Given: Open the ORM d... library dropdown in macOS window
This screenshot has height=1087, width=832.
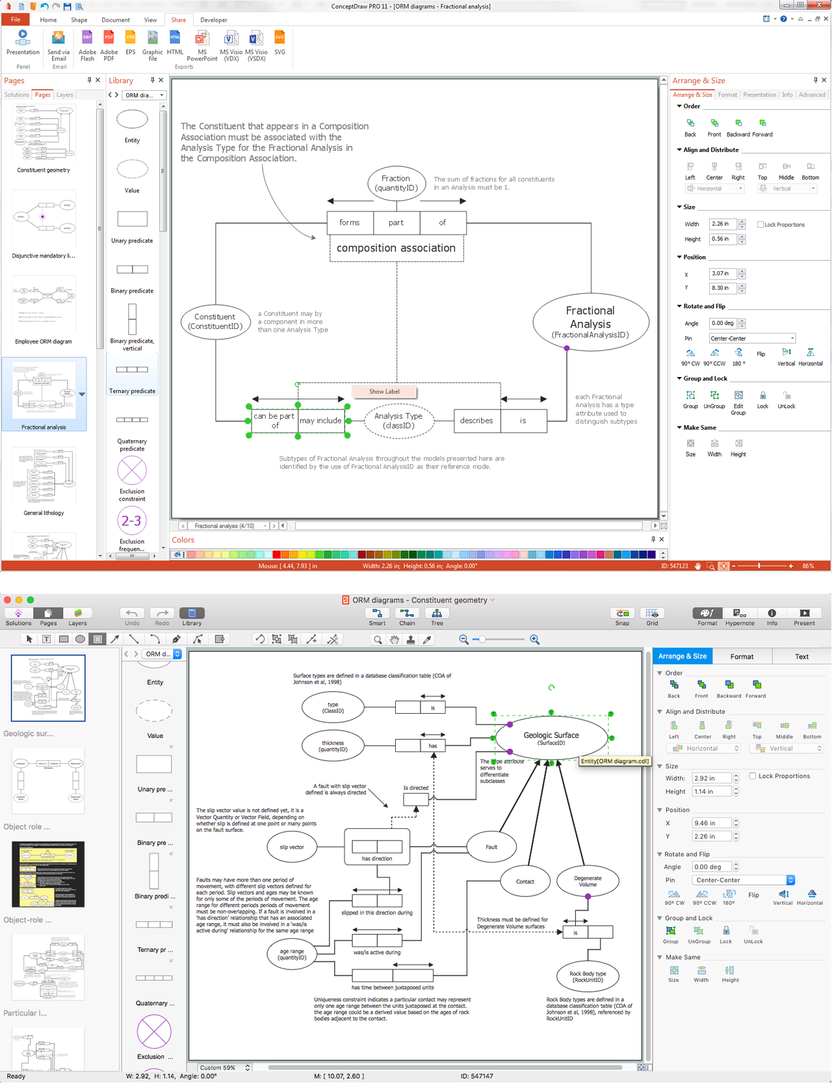Looking at the screenshot, I should tap(161, 654).
